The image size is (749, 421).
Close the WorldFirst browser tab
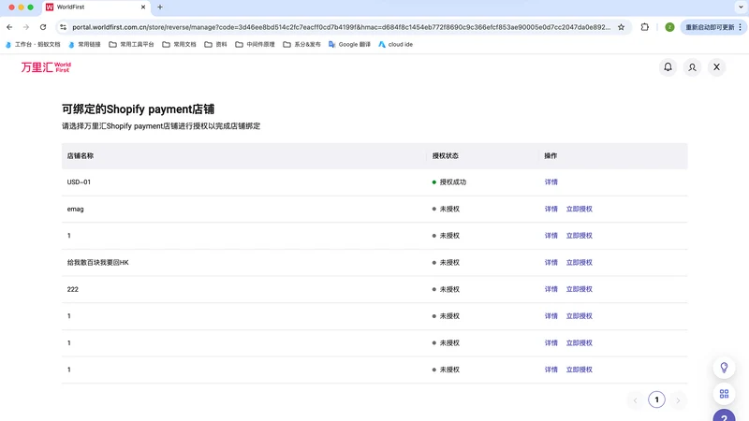(x=143, y=7)
